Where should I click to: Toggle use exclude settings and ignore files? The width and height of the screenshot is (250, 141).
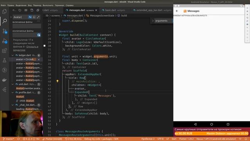tap(39, 35)
